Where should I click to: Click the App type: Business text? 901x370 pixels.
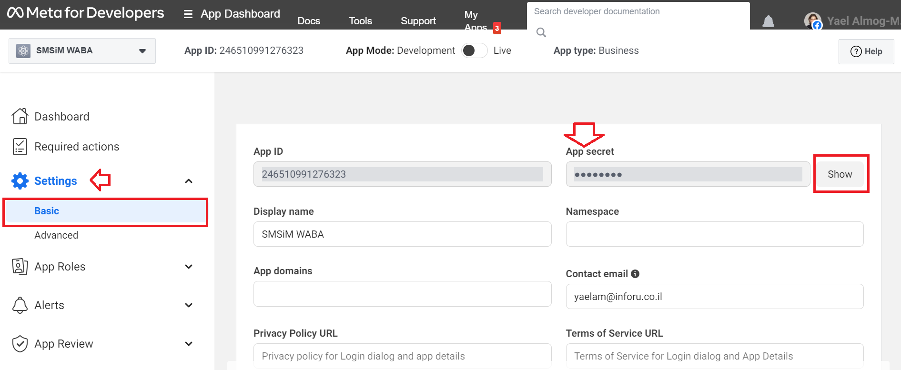coord(596,50)
